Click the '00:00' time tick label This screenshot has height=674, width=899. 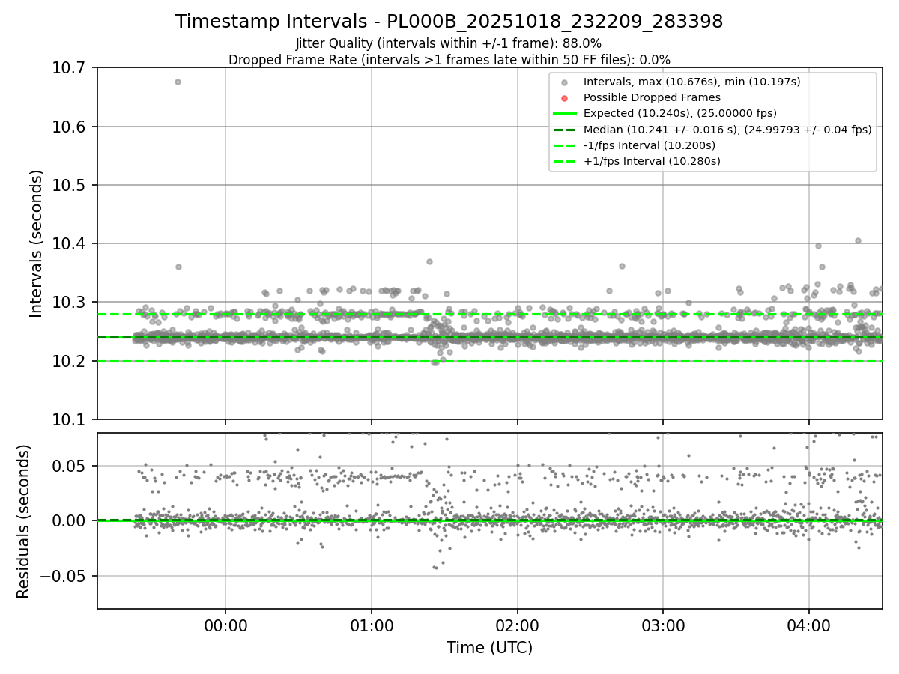(225, 624)
